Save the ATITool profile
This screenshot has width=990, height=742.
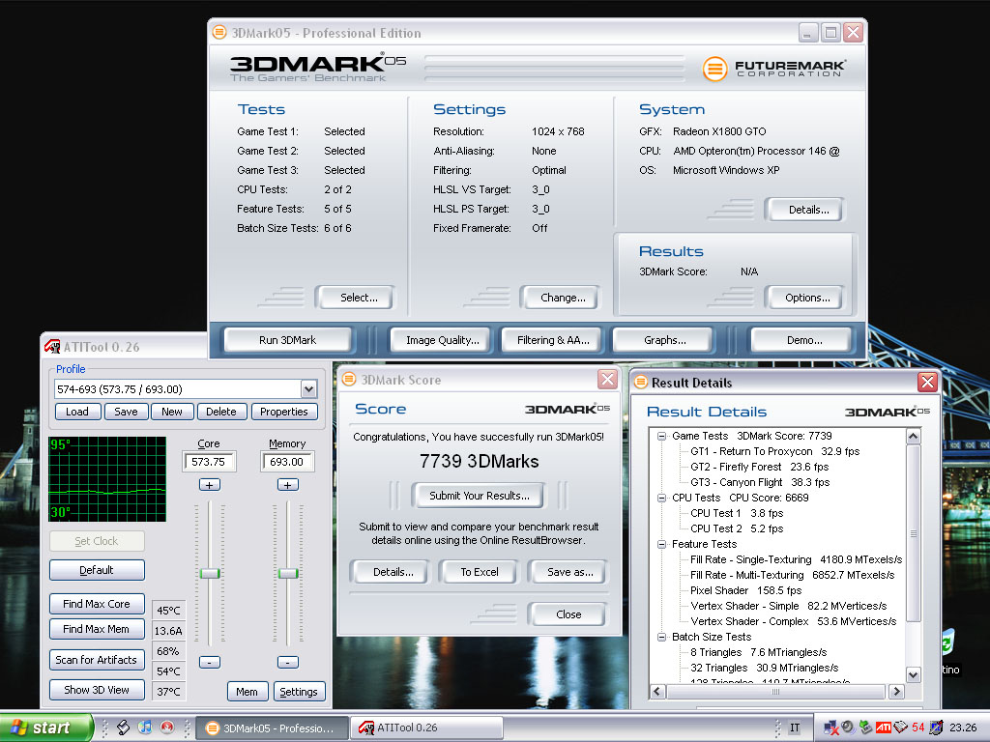pos(126,412)
